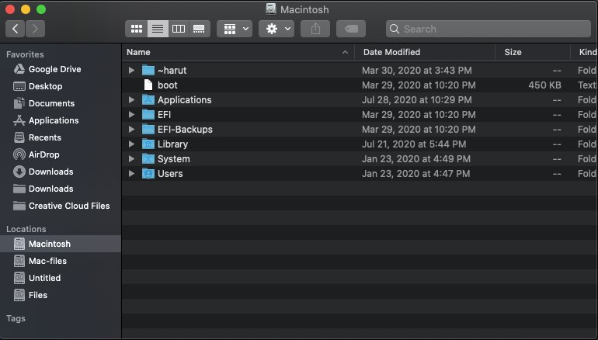Go forward with the right arrow
The image size is (598, 340).
(x=35, y=29)
